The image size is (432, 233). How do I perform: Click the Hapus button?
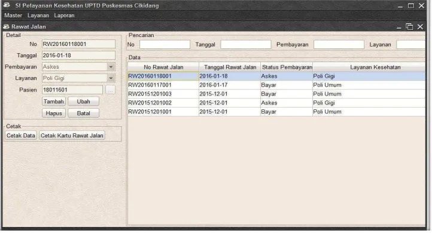pos(54,114)
